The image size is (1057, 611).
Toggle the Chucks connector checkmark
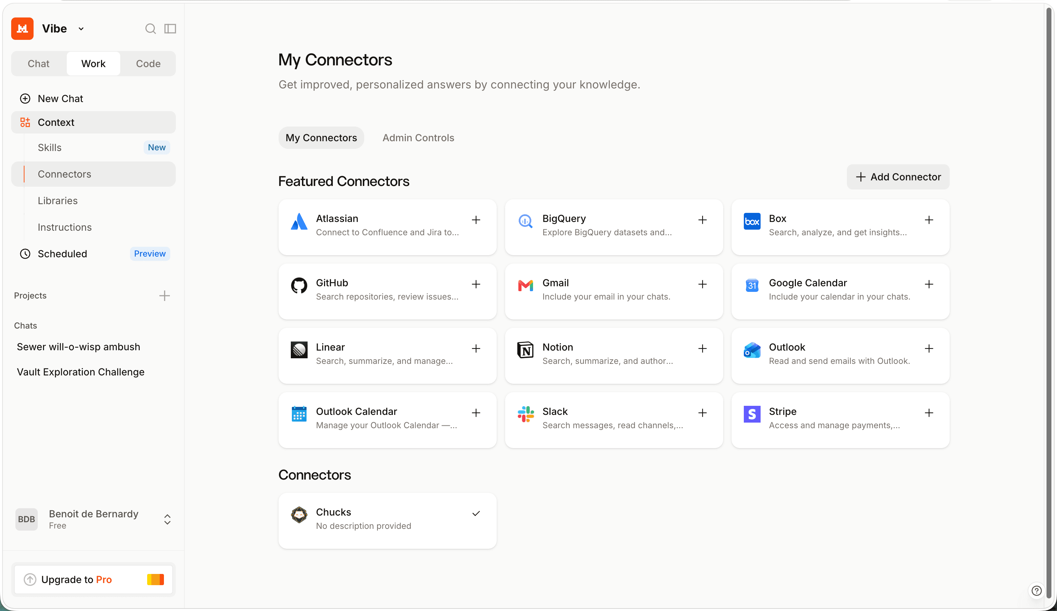pos(476,513)
